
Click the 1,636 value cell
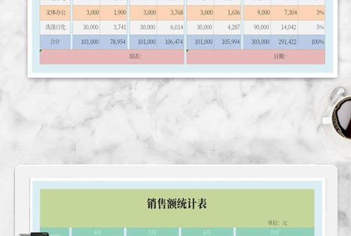pos(227,13)
